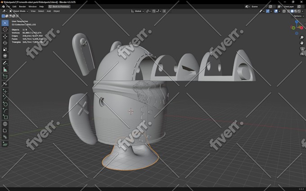Toggle viewport gizmos visibility
Viewport: 306px width, 191px height.
tap(268, 11)
